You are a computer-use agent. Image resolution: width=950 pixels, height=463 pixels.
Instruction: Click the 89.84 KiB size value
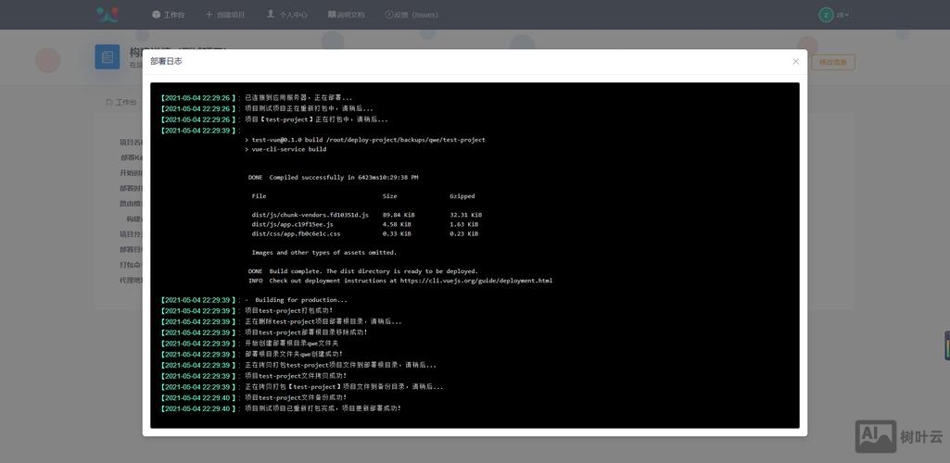pos(399,215)
